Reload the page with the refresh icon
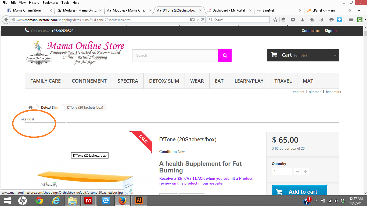Image resolution: width=367 pixels, height=206 pixels. pyautogui.click(x=202, y=20)
